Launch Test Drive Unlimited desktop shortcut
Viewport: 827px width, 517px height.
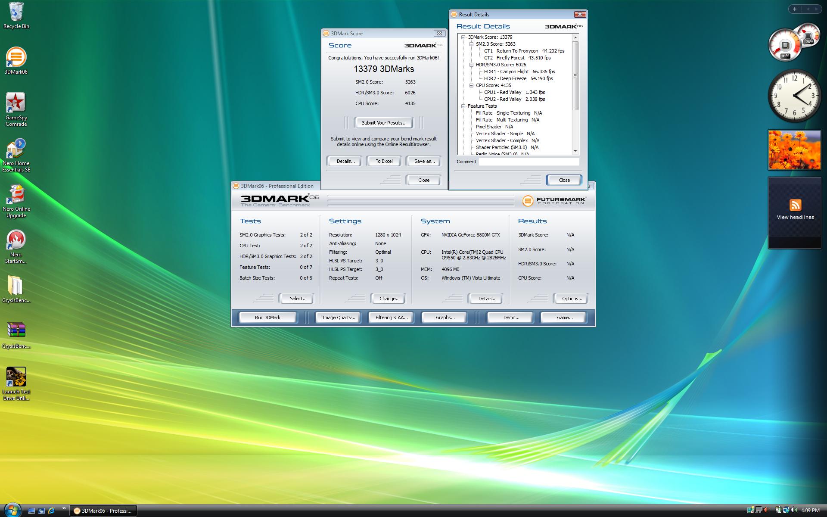point(16,383)
